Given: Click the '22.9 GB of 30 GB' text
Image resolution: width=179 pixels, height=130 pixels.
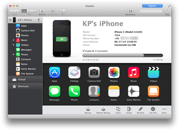Looking at the screenshot, I should point(90,60).
